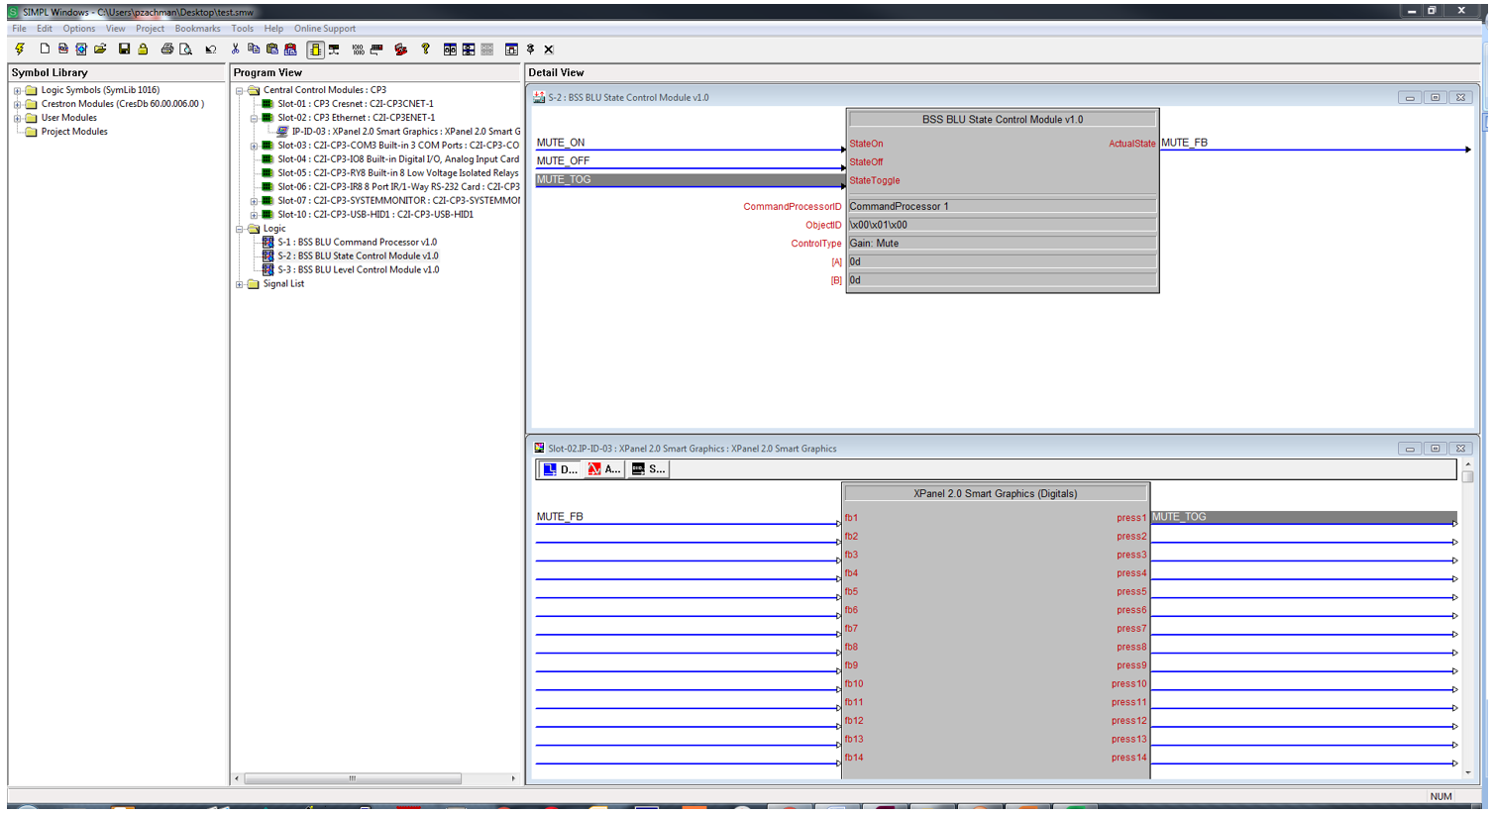
Task: Select S-1 BSS BLU Command Processor
Action: pyautogui.click(x=357, y=242)
